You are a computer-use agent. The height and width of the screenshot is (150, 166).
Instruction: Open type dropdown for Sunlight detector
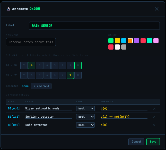click(85, 117)
